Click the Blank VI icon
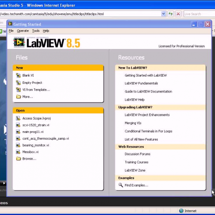215x215 pixels. tap(18, 75)
